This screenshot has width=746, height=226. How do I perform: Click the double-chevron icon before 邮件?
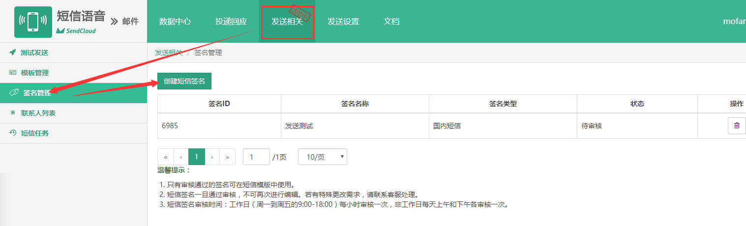point(114,22)
